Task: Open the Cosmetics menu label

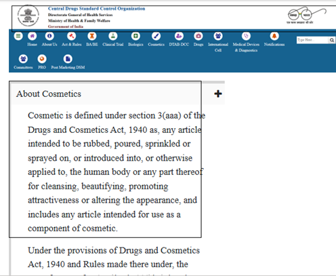Action: click(x=156, y=44)
